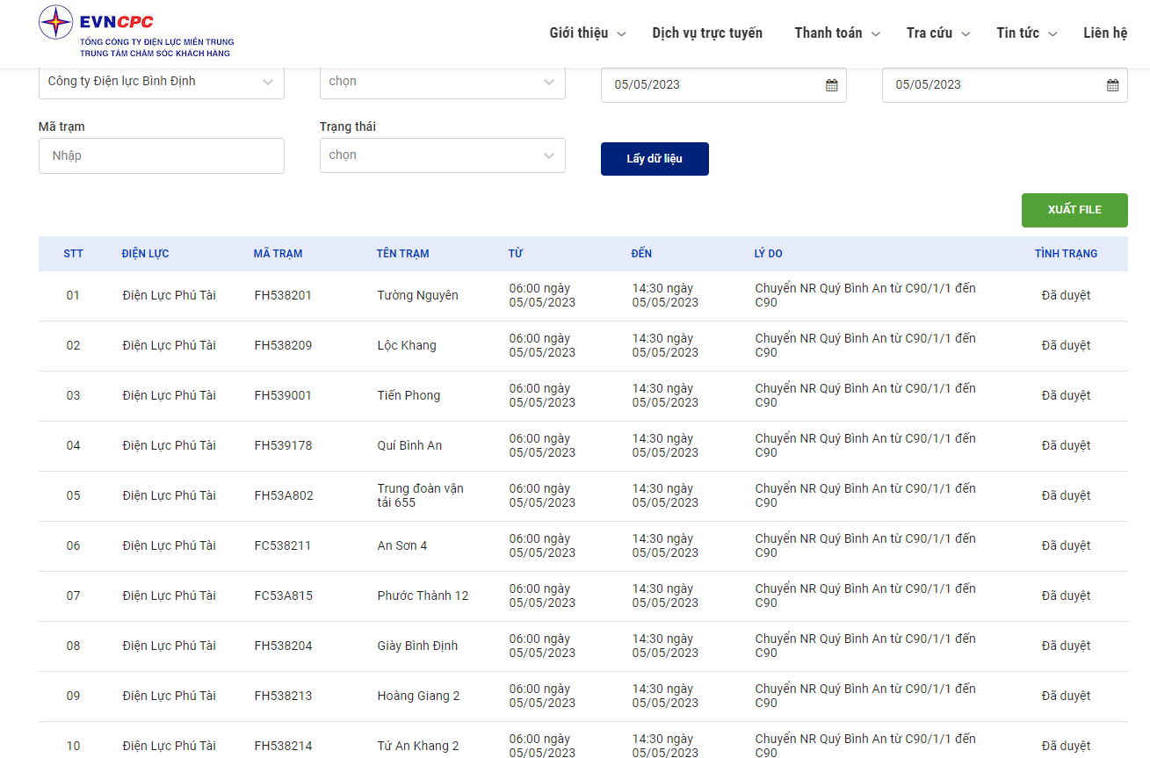Open the Tra cứu menu chevron

coord(966,34)
